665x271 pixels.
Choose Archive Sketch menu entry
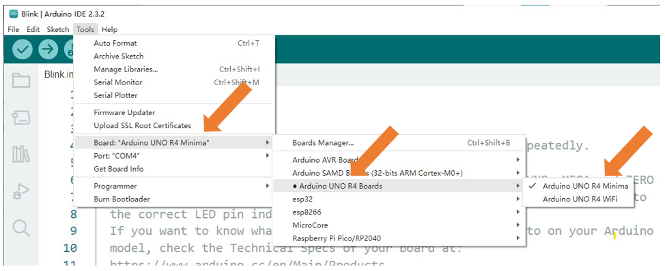174,57
